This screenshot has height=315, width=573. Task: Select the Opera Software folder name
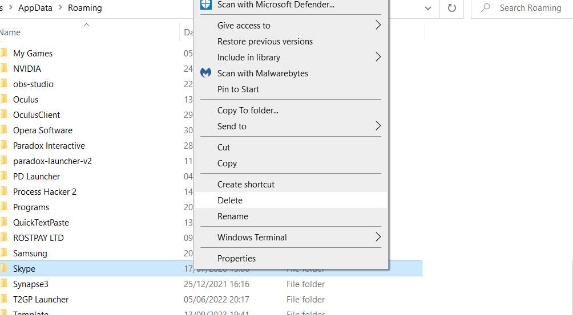point(43,130)
